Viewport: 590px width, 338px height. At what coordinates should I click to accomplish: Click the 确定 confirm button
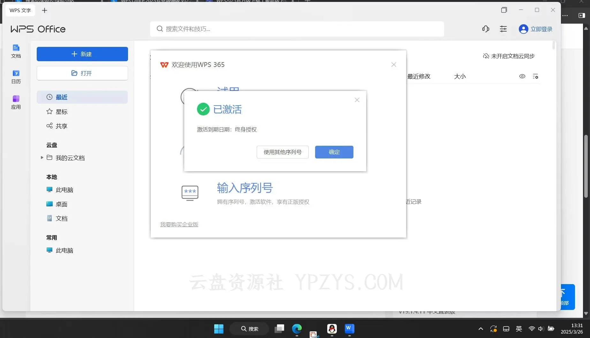pyautogui.click(x=334, y=152)
